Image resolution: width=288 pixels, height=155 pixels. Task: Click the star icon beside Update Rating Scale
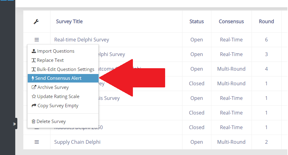[34, 97]
